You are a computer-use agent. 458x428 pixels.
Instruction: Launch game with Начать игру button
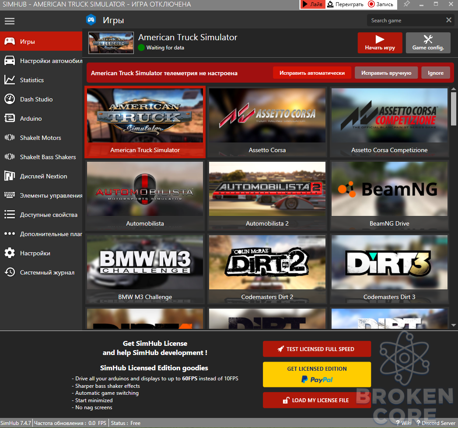pyautogui.click(x=380, y=42)
